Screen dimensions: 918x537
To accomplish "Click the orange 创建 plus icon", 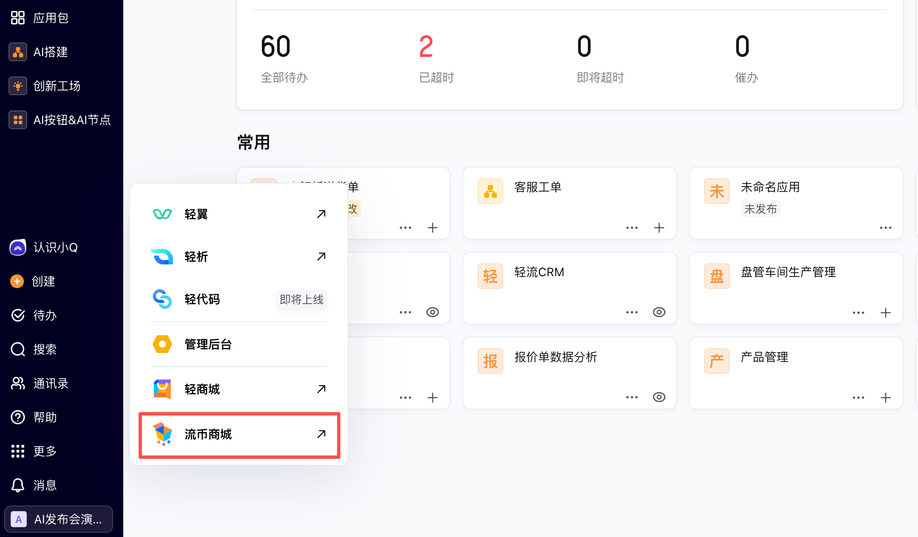I will tap(17, 281).
